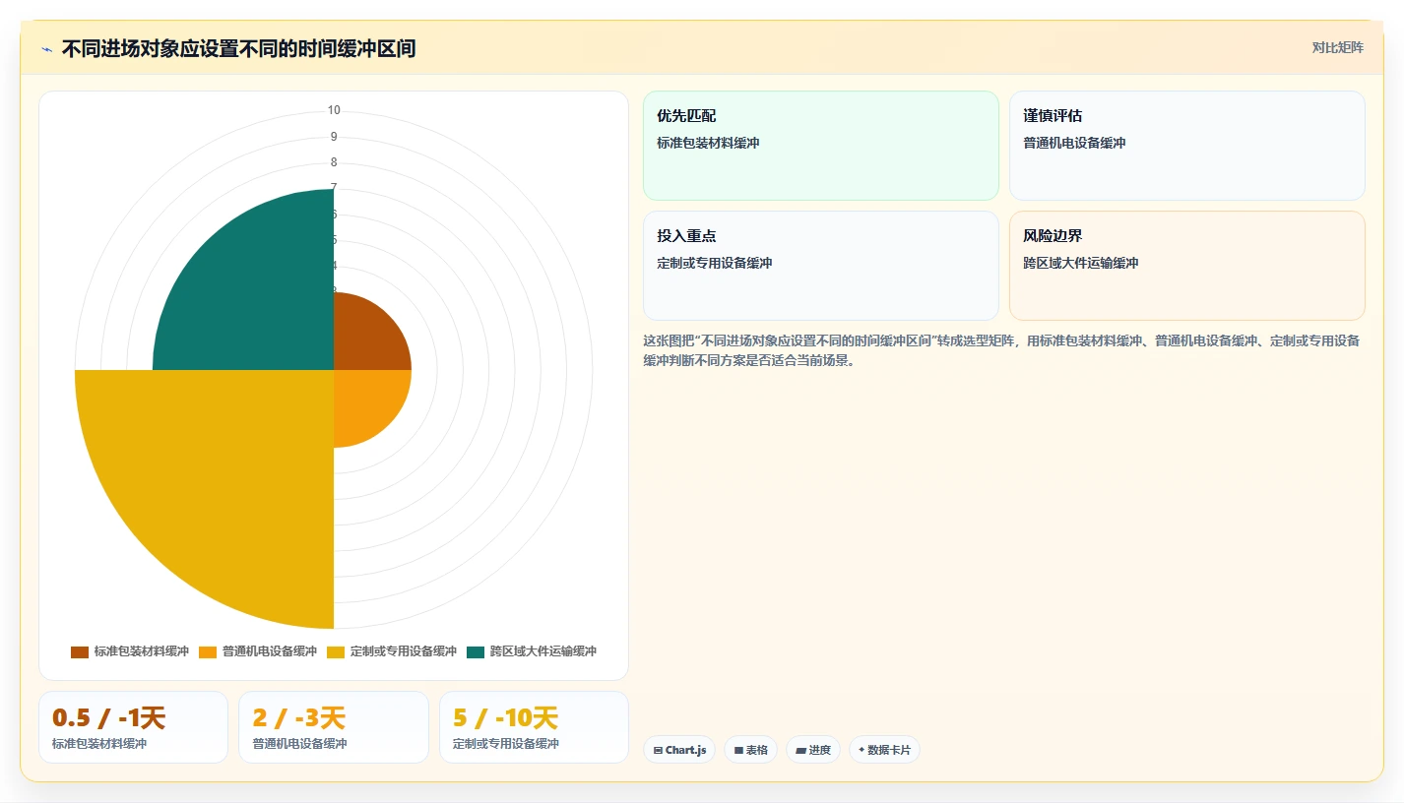Open the 风险边界 matrix card
Viewport: 1404px width, 803px height.
1187,266
